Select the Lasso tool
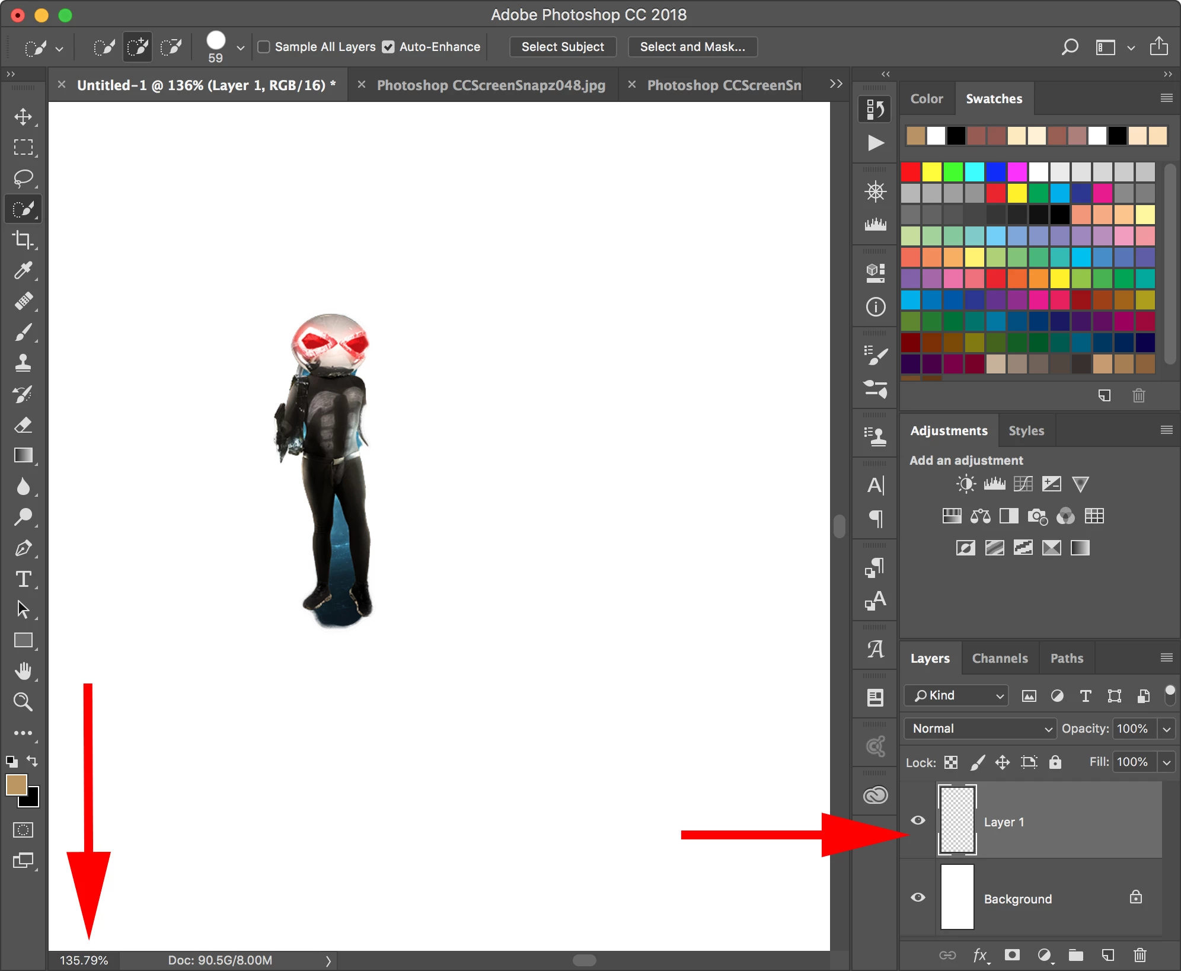Image resolution: width=1181 pixels, height=971 pixels. 23,178
